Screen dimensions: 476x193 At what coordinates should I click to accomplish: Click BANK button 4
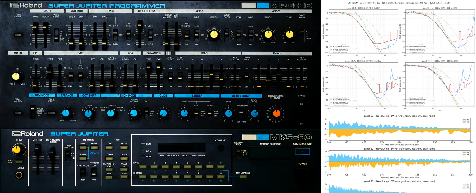pos(176,167)
